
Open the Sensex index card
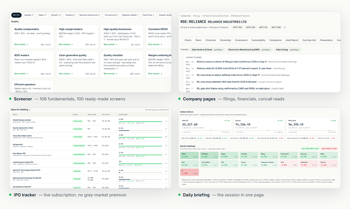click(x=259, y=126)
